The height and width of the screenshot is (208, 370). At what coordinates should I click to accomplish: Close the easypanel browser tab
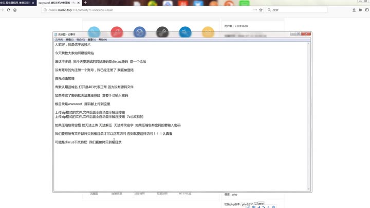(x=79, y=3)
